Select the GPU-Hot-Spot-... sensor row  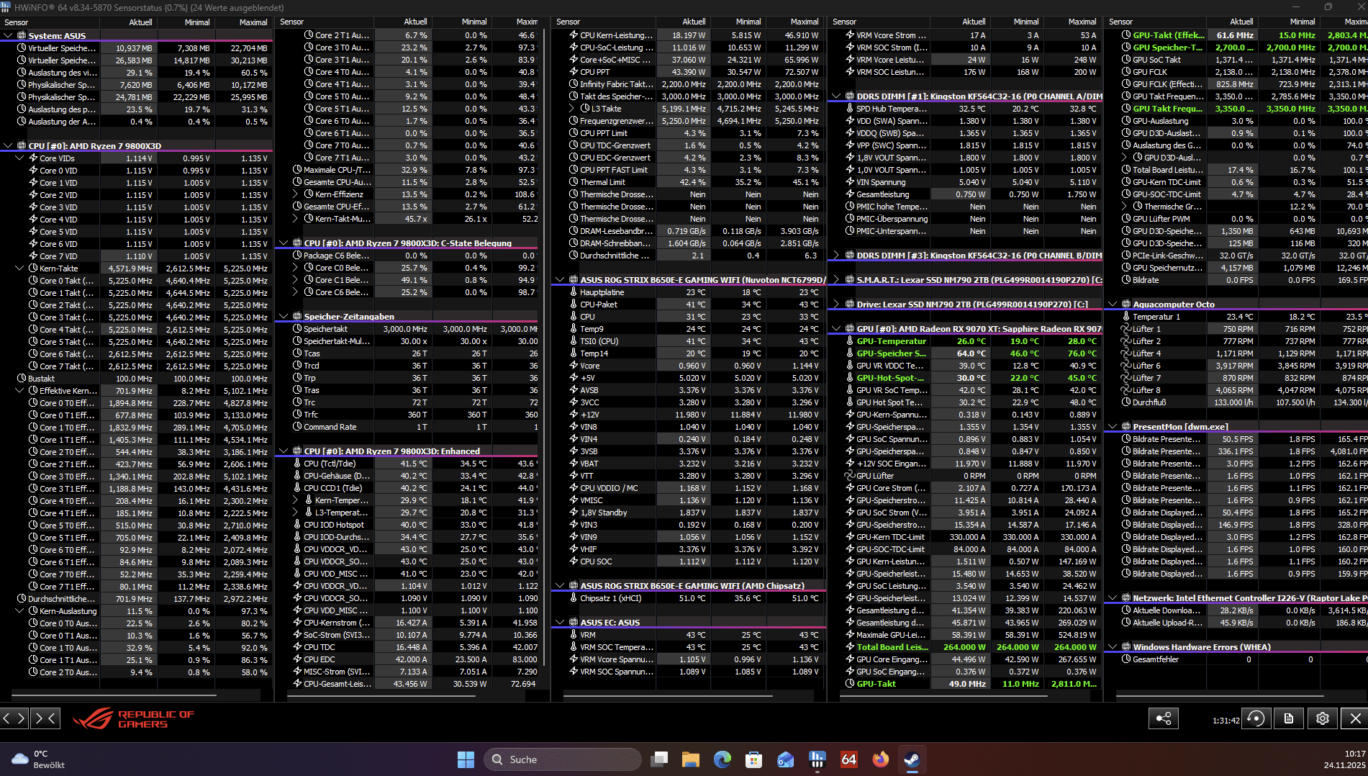[971, 378]
